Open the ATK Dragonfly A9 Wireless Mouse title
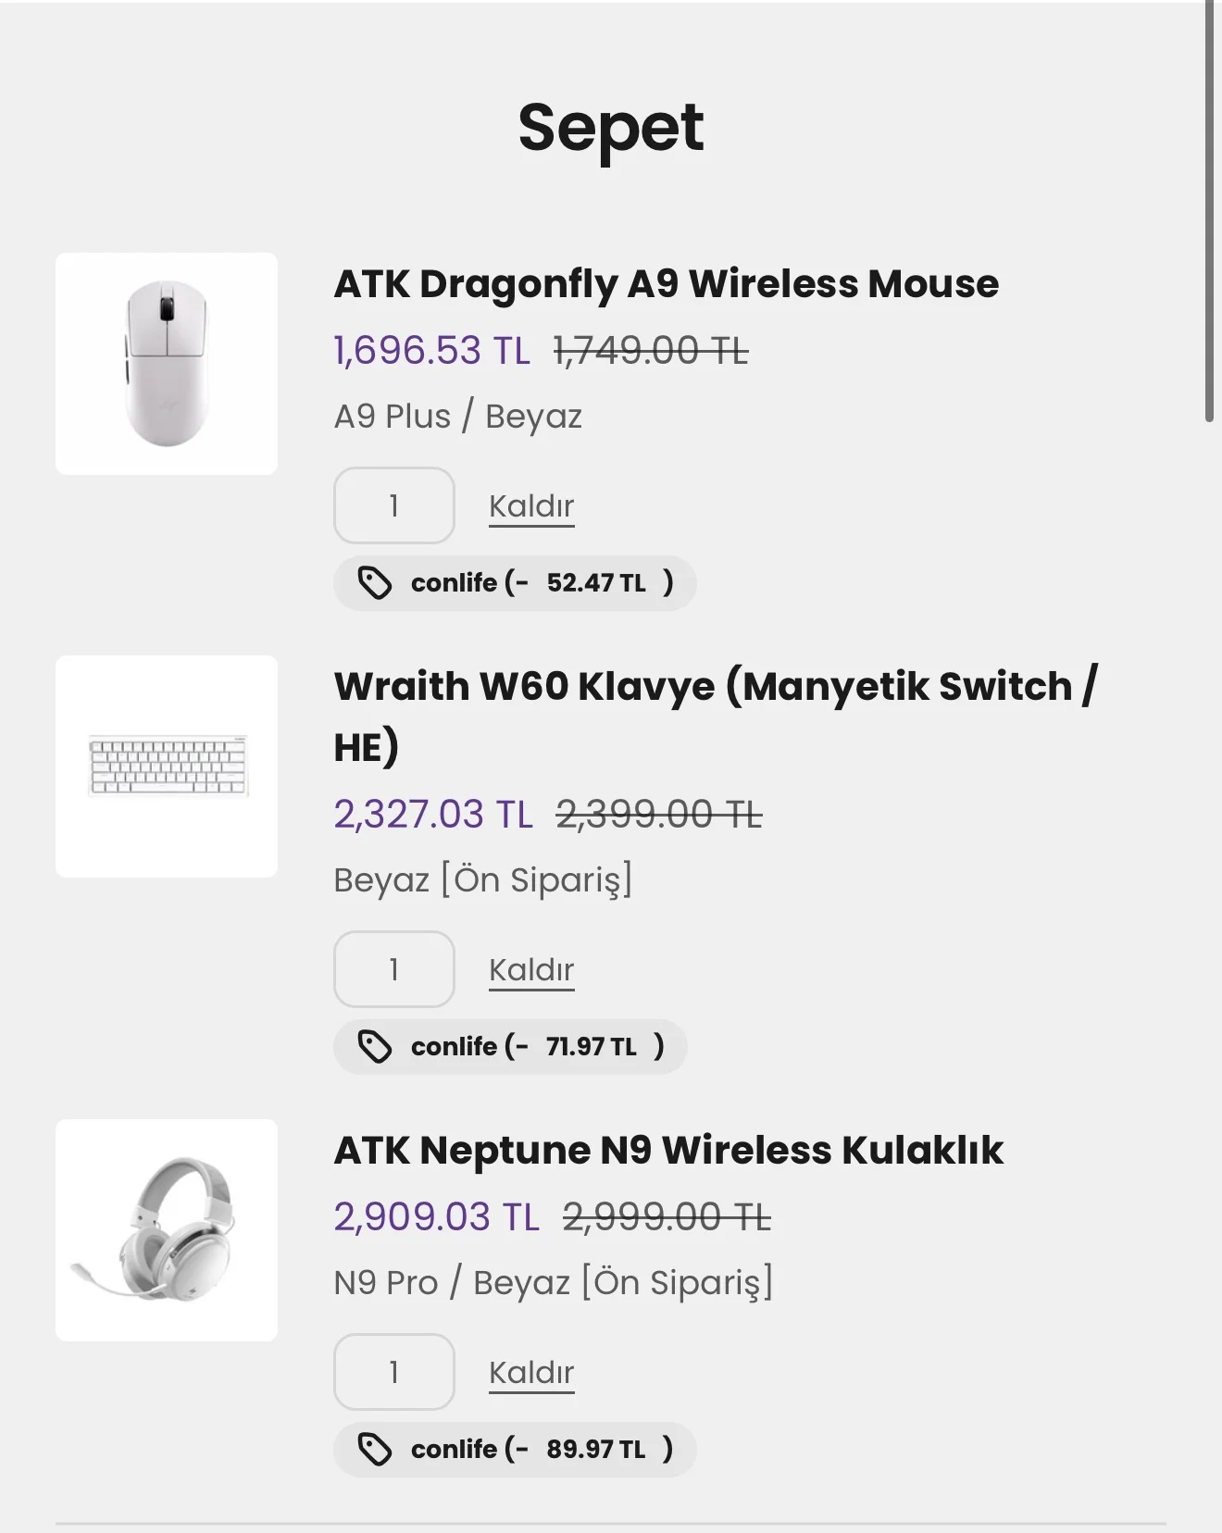The width and height of the screenshot is (1222, 1533). [x=667, y=284]
